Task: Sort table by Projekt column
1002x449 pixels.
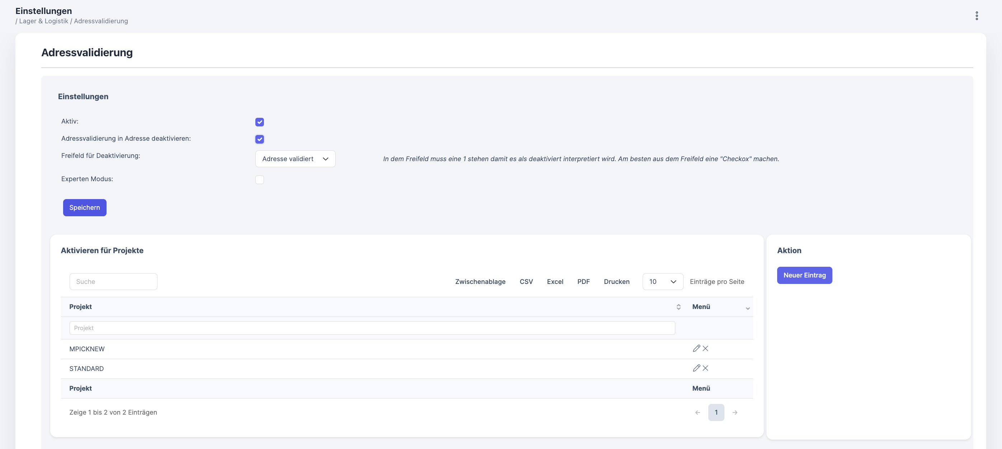Action: [x=679, y=307]
